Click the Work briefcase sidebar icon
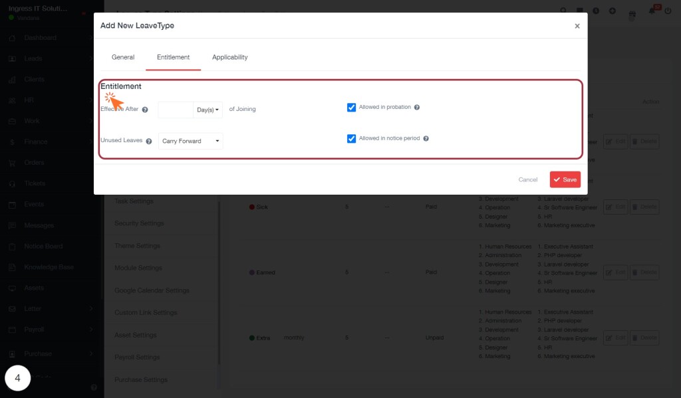This screenshot has width=681, height=398. pos(12,121)
